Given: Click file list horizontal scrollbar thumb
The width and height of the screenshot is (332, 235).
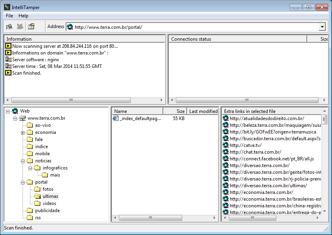Looking at the screenshot, I should [151, 218].
